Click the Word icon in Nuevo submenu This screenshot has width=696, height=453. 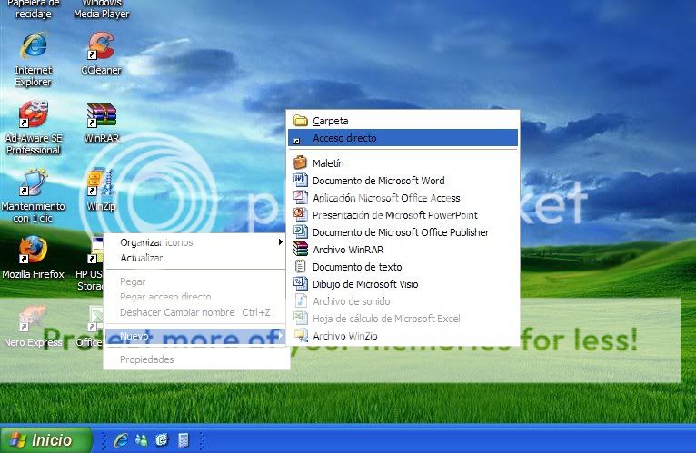(x=301, y=180)
